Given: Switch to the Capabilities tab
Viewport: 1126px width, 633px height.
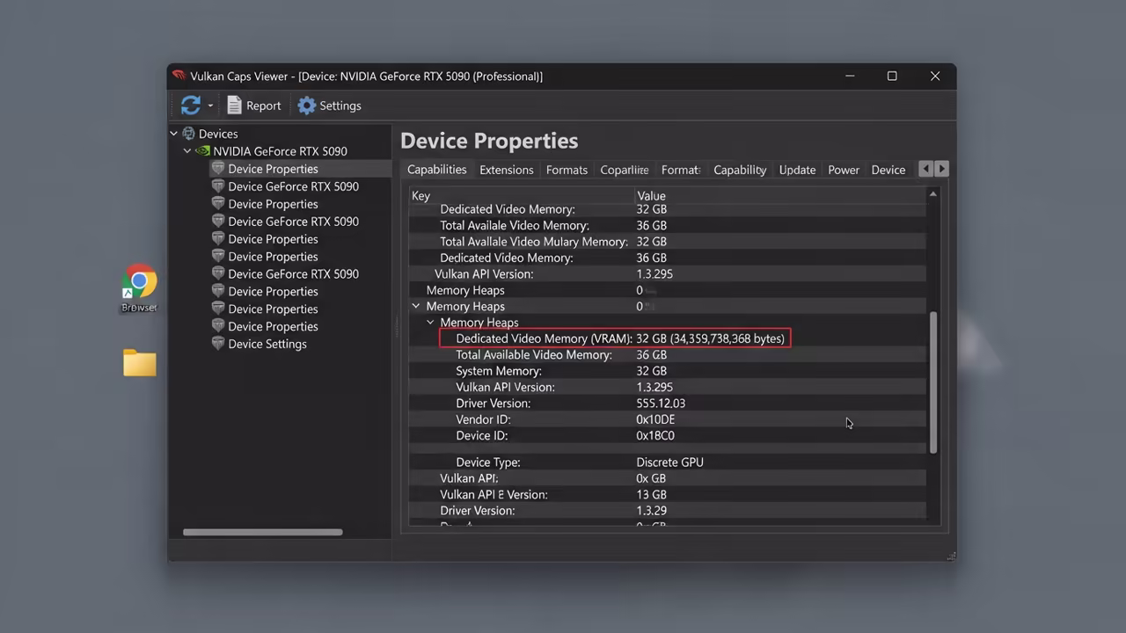Looking at the screenshot, I should pyautogui.click(x=436, y=170).
